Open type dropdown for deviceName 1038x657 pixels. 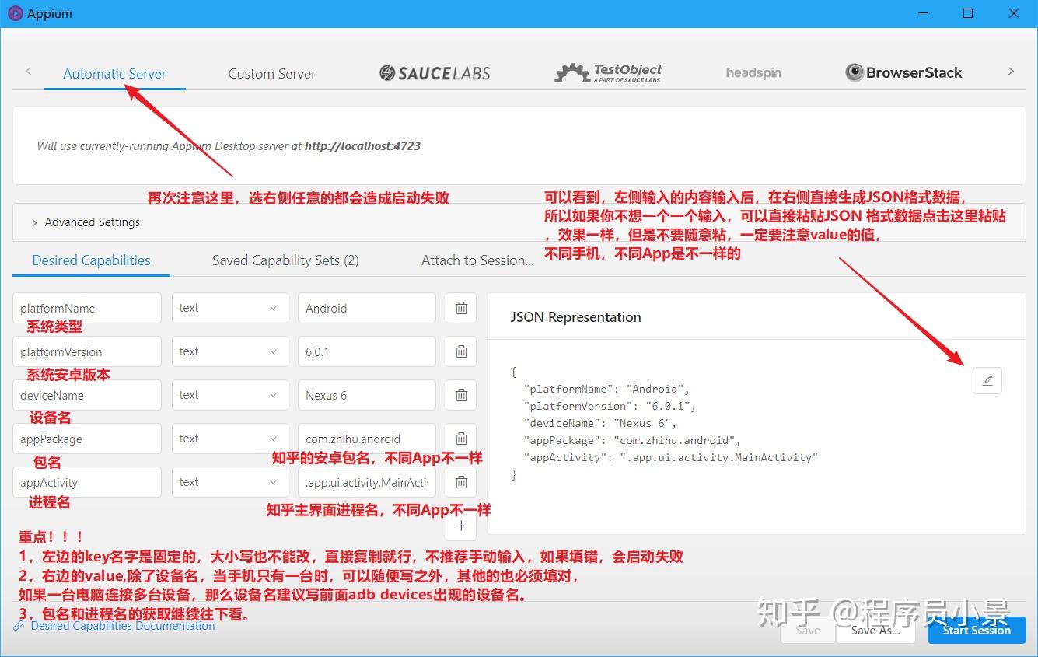coord(229,395)
